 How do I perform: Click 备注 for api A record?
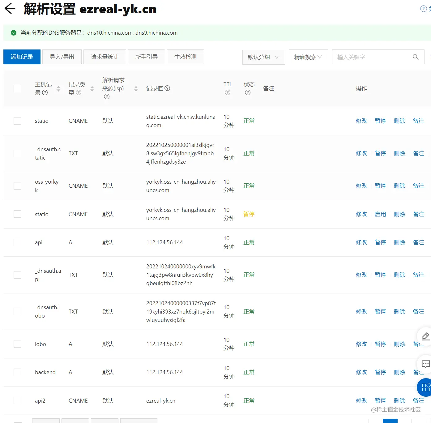pyautogui.click(x=418, y=242)
